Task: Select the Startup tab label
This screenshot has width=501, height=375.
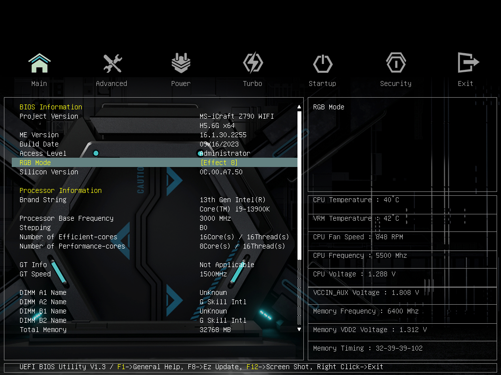Action: pyautogui.click(x=322, y=83)
